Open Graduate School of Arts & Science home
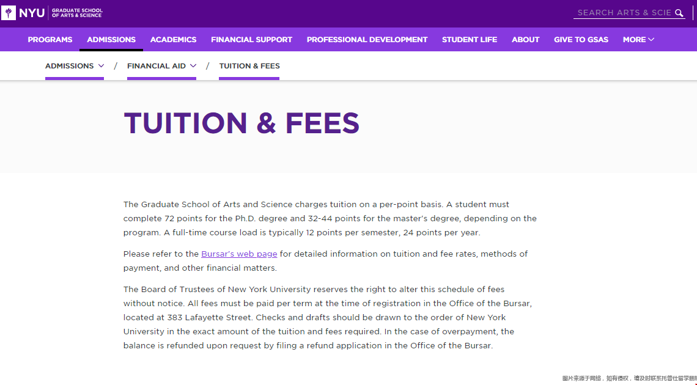Image resolution: width=697 pixels, height=385 pixels. pos(77,13)
